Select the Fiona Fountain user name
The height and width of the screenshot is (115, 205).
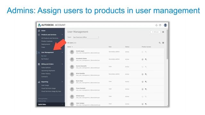pos(81,88)
